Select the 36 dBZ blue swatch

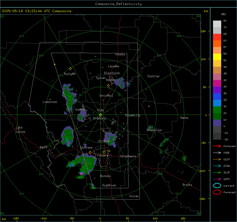pos(217,97)
